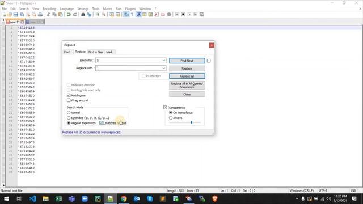Viewport: 363px width, 204px height.
Task: Click the Copy toolbar icon
Action: tap(54, 15)
